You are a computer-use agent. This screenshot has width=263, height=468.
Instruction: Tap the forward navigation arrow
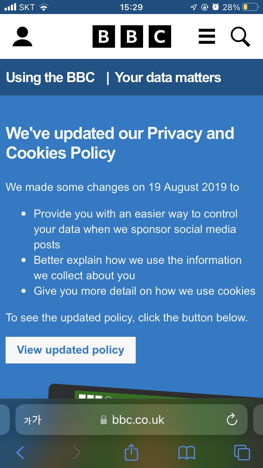pyautogui.click(x=77, y=452)
